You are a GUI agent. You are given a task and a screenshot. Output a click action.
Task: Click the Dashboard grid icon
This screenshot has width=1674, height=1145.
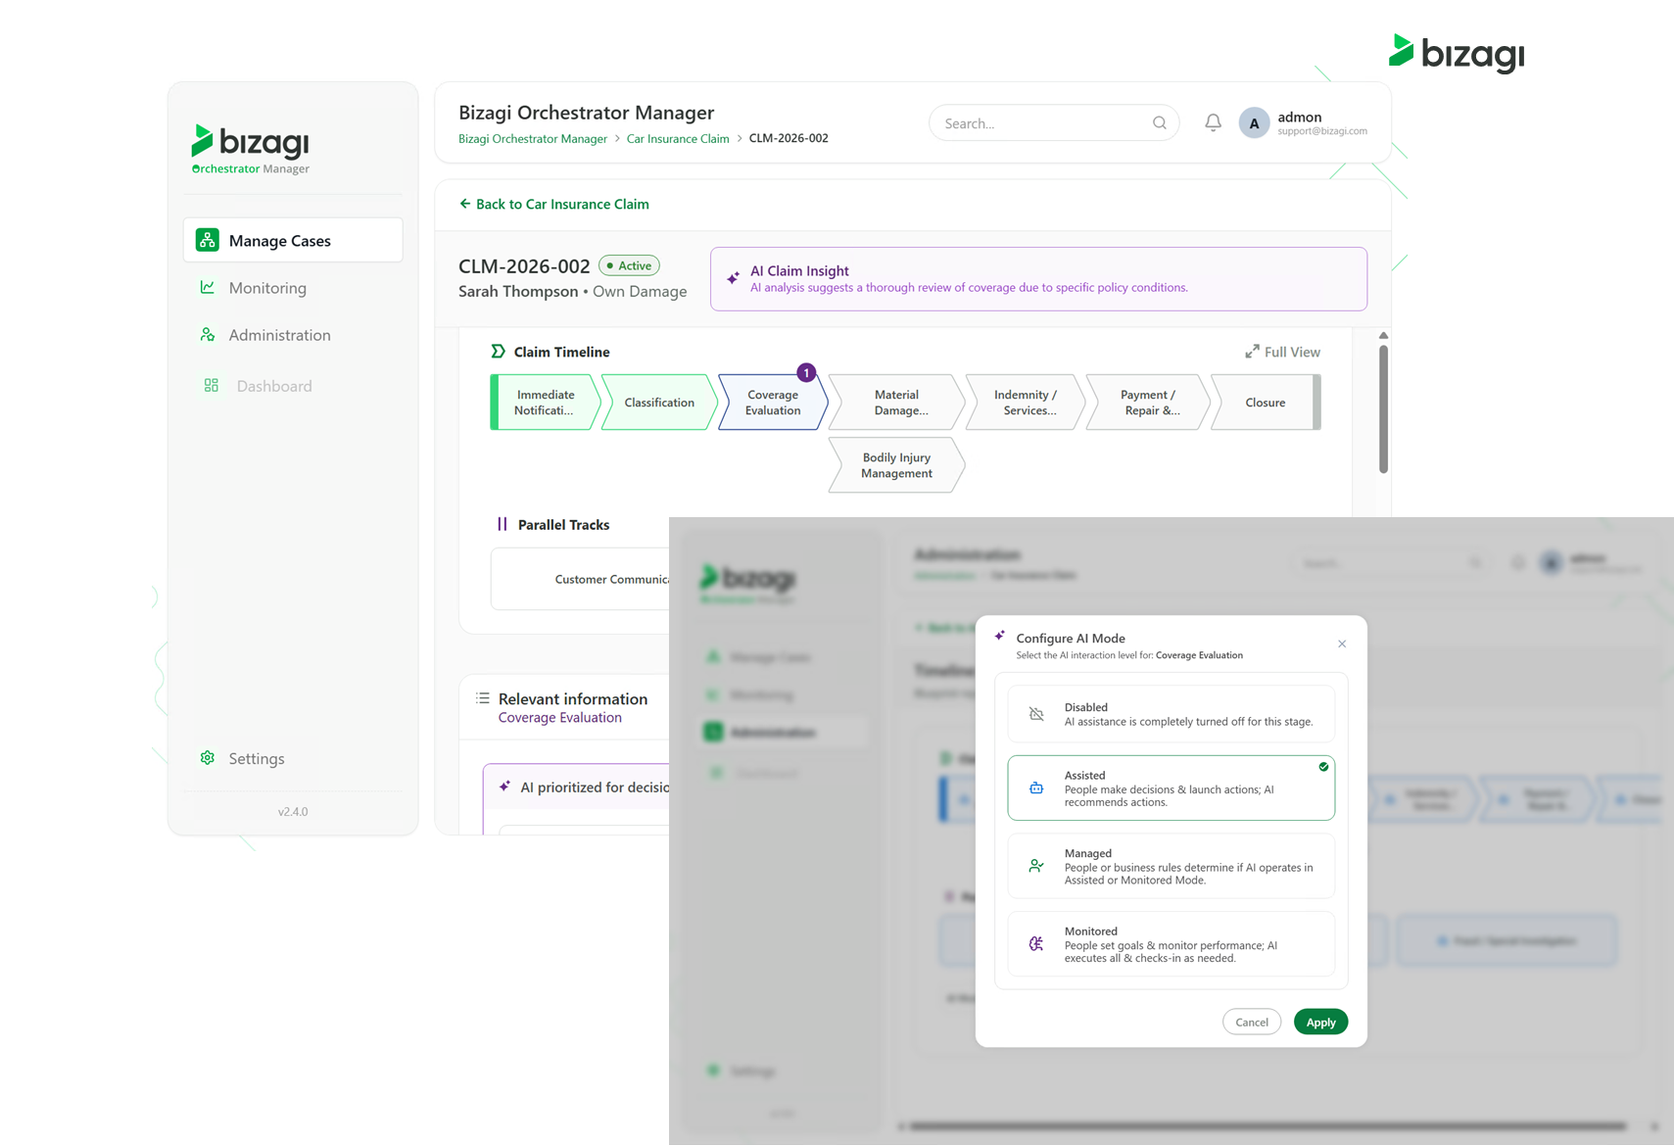pos(211,386)
